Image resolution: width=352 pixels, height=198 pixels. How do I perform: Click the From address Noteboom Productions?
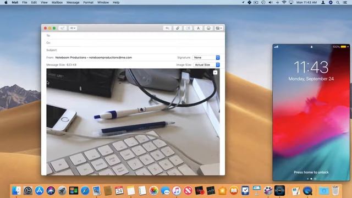click(x=94, y=58)
